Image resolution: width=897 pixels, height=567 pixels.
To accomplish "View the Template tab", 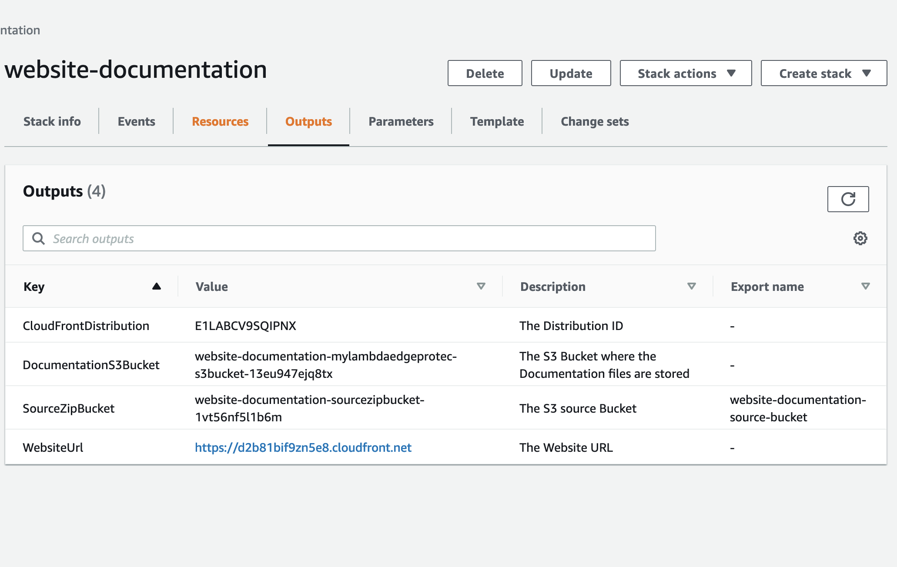I will click(x=497, y=121).
